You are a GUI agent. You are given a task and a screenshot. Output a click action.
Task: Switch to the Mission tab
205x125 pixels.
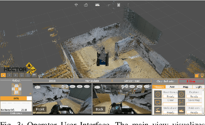pyautogui.click(x=159, y=87)
